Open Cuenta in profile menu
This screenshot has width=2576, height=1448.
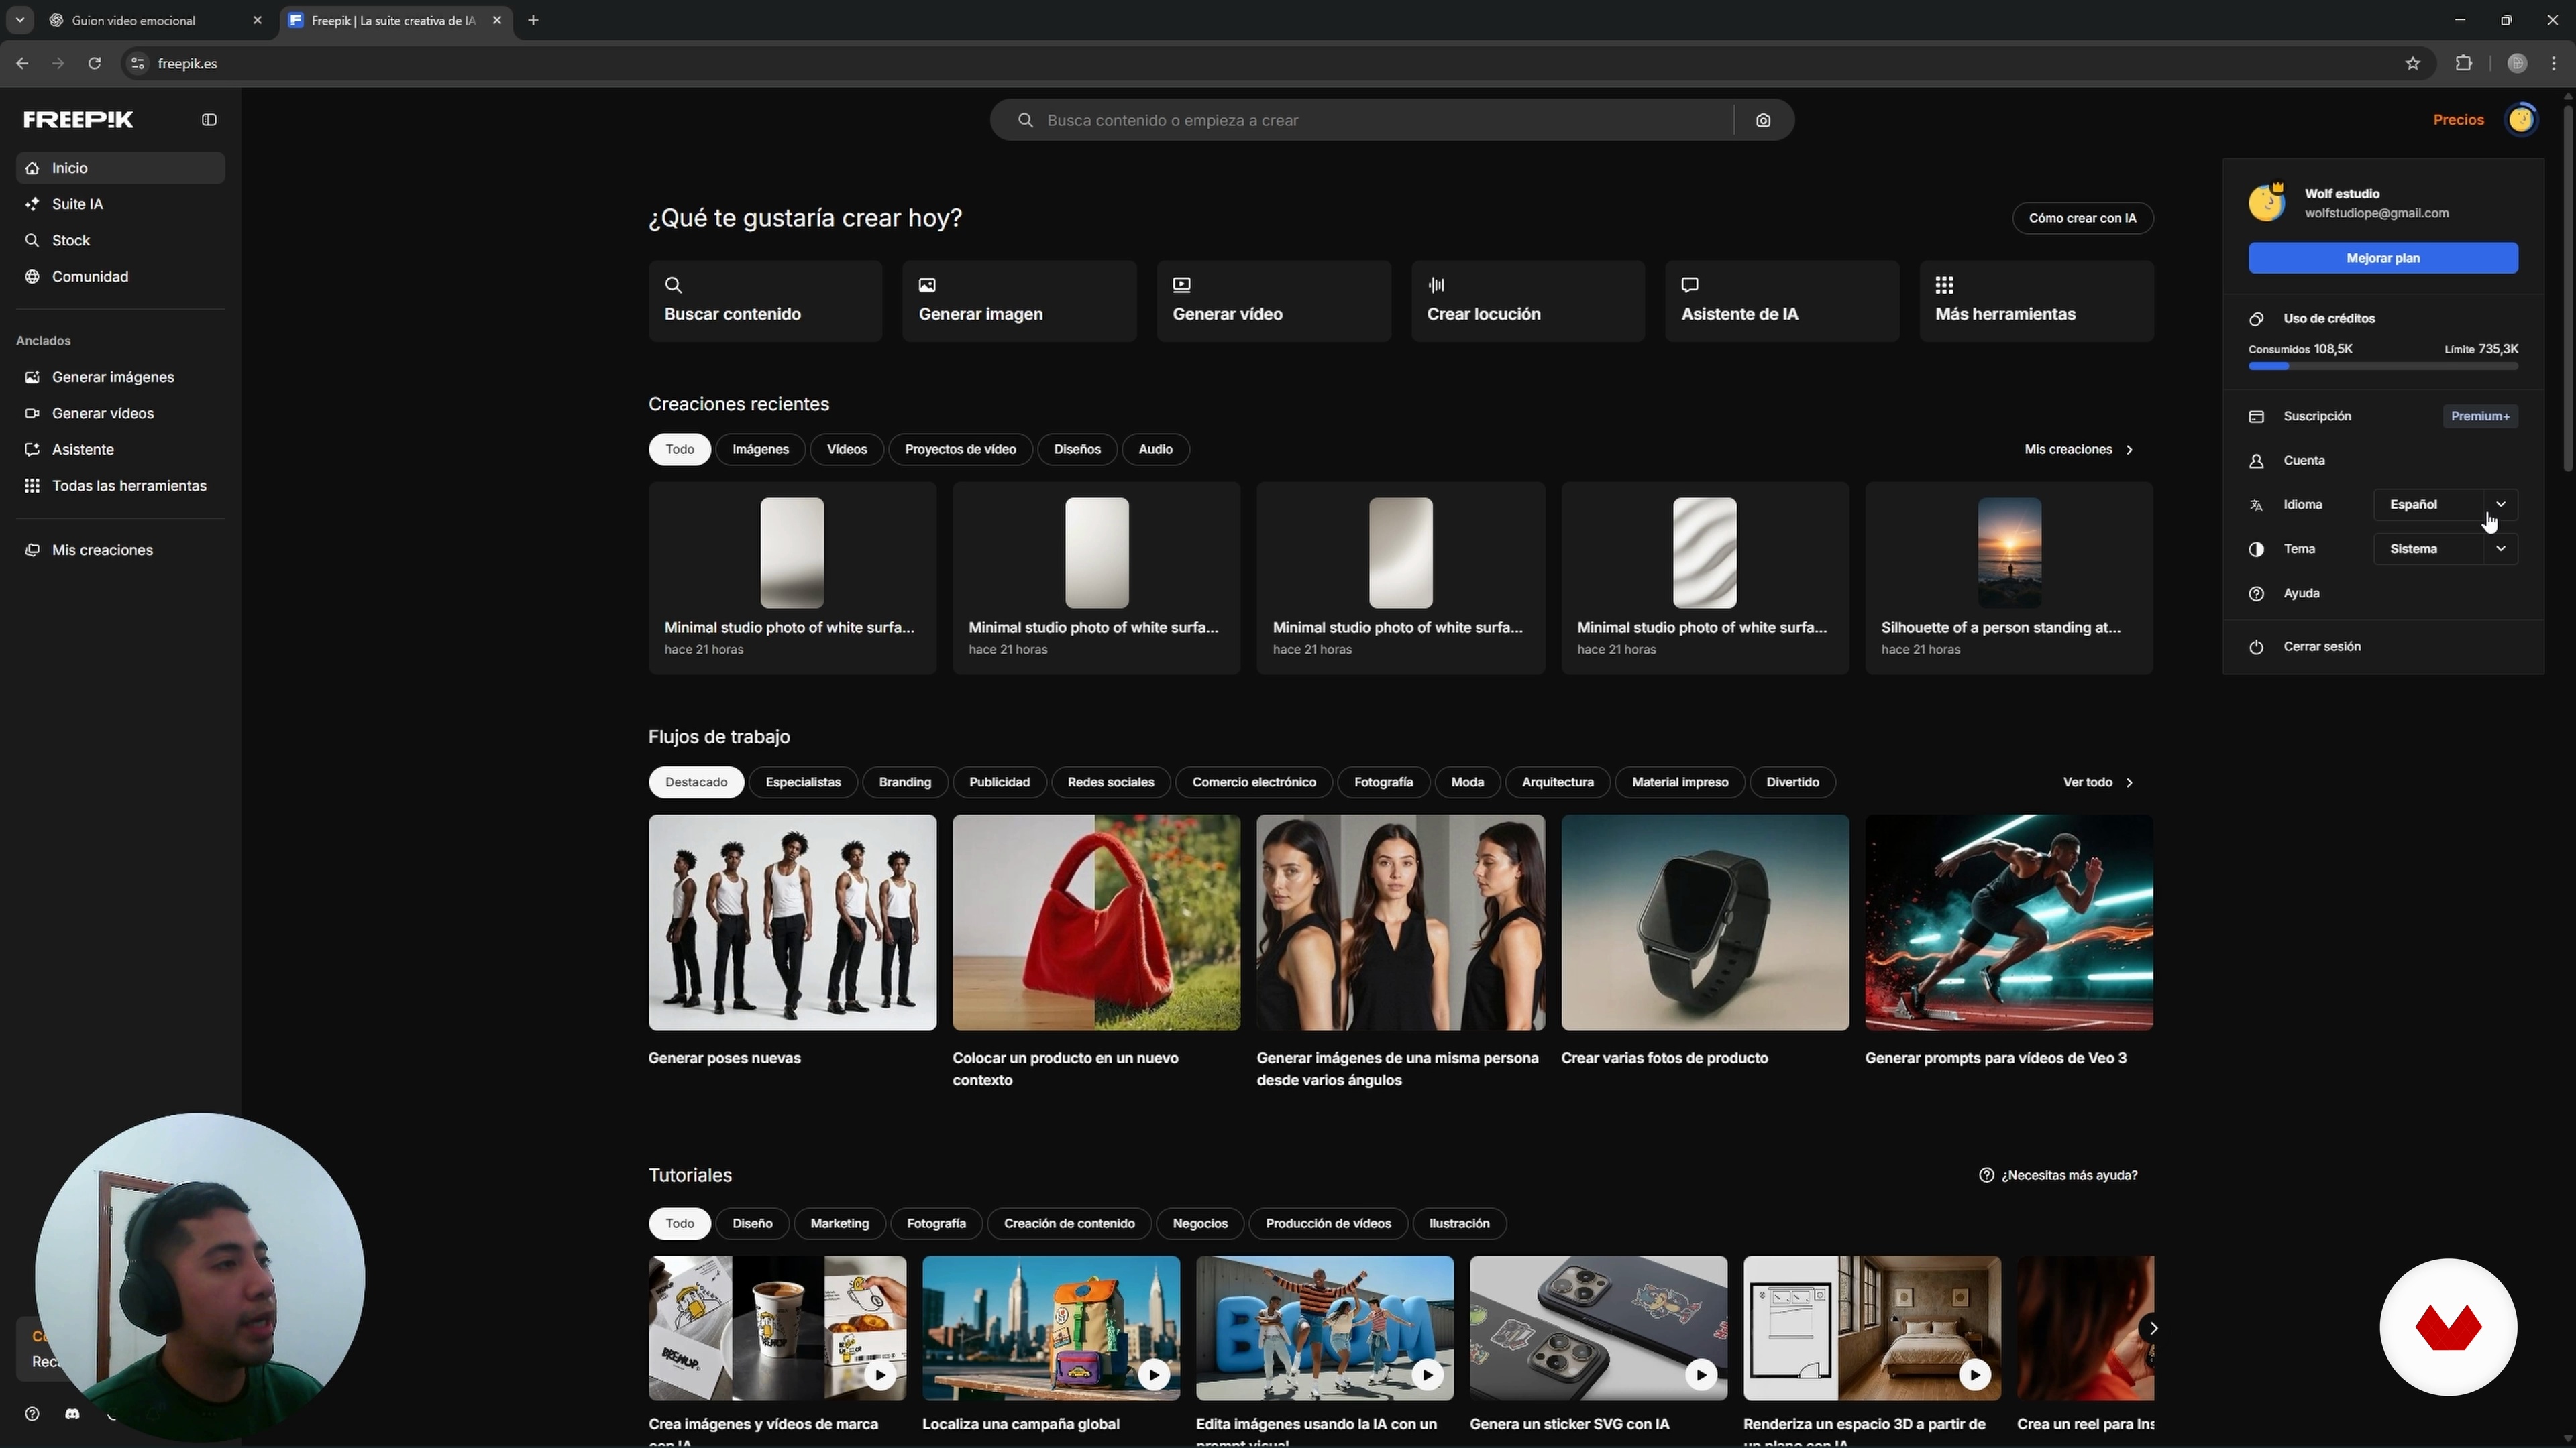pos(2383,461)
